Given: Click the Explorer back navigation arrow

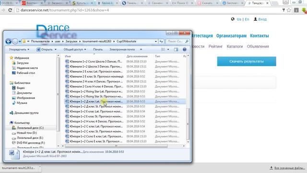Looking at the screenshot, I should click(8, 41).
